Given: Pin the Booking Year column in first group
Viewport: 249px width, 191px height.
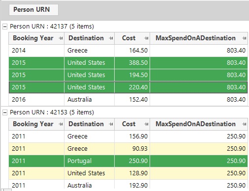Looking at the screenshot, I should 61,38.
